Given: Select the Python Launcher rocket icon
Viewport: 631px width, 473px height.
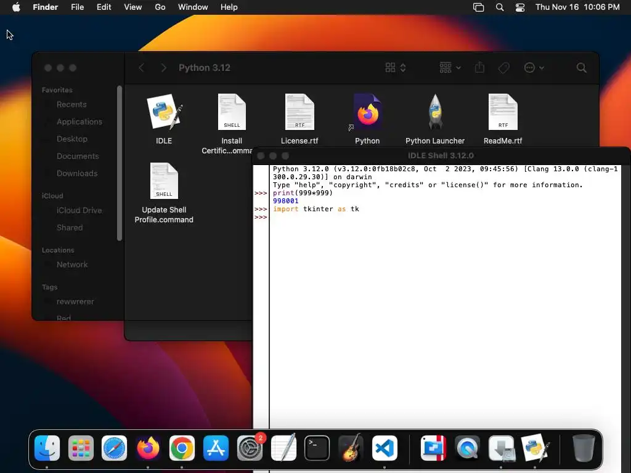Looking at the screenshot, I should pyautogui.click(x=435, y=112).
